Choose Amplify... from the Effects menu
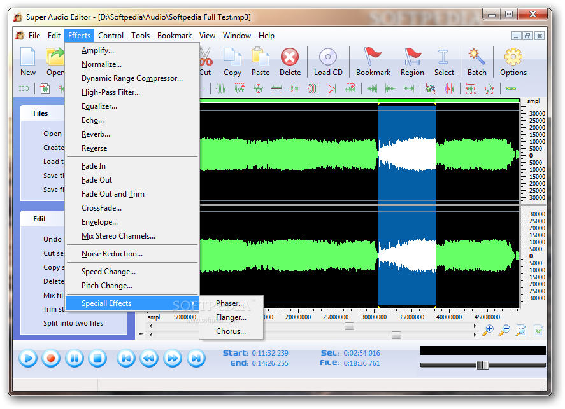 132,50
